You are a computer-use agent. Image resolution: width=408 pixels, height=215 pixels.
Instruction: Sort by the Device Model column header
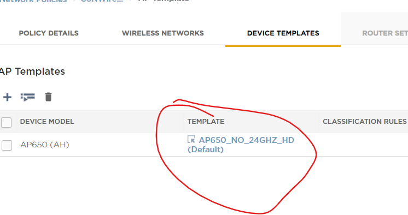[x=47, y=122]
